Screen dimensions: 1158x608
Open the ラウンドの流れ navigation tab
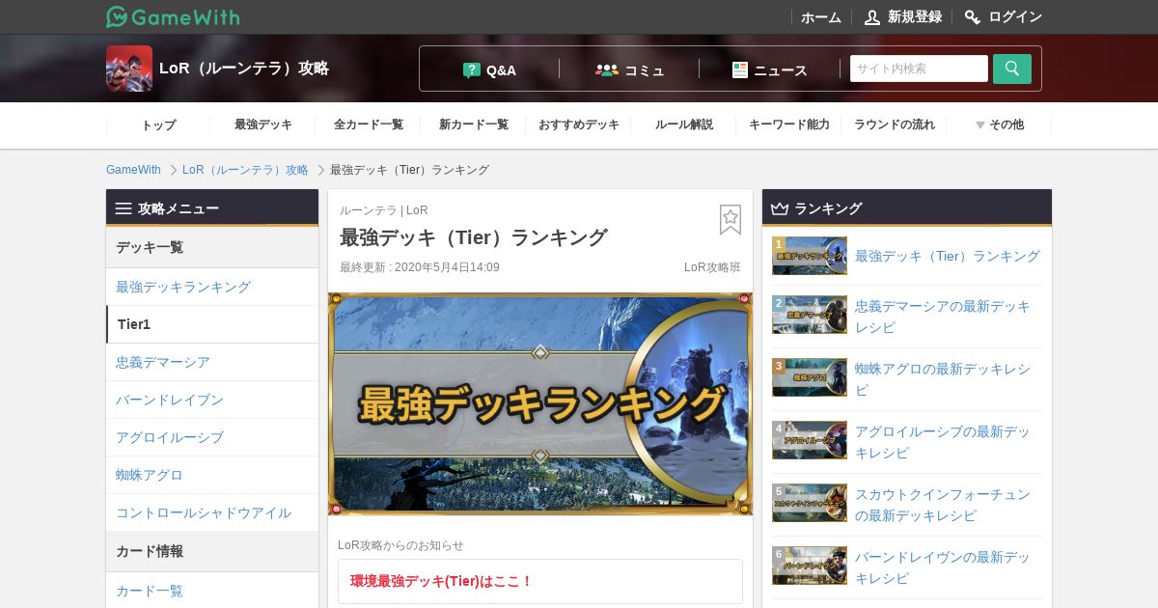895,124
